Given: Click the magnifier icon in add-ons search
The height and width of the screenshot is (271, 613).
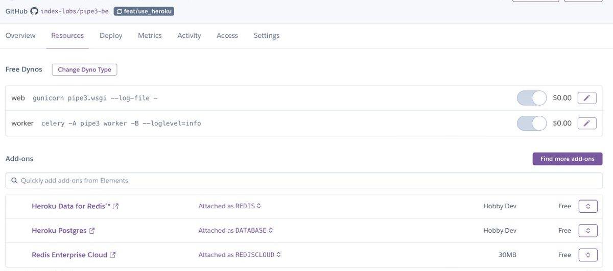Looking at the screenshot, I should point(14,181).
